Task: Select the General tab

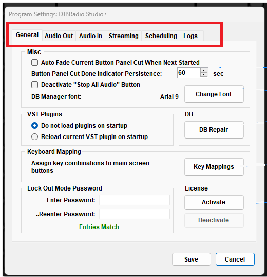Action: tap(27, 35)
